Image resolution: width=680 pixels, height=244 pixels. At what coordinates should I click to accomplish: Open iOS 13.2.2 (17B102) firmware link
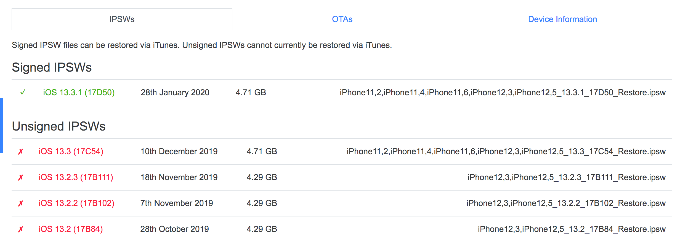pos(76,203)
